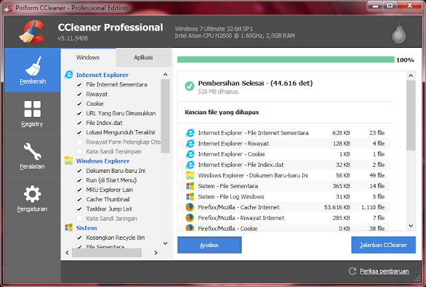This screenshot has height=287, width=426.
Task: Click the Internet Explorer category icon
Action: tap(69, 74)
